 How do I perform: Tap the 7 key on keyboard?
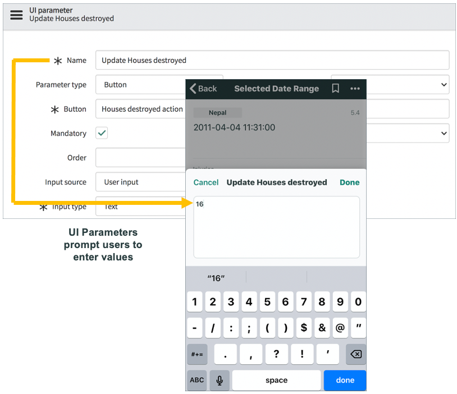(304, 301)
